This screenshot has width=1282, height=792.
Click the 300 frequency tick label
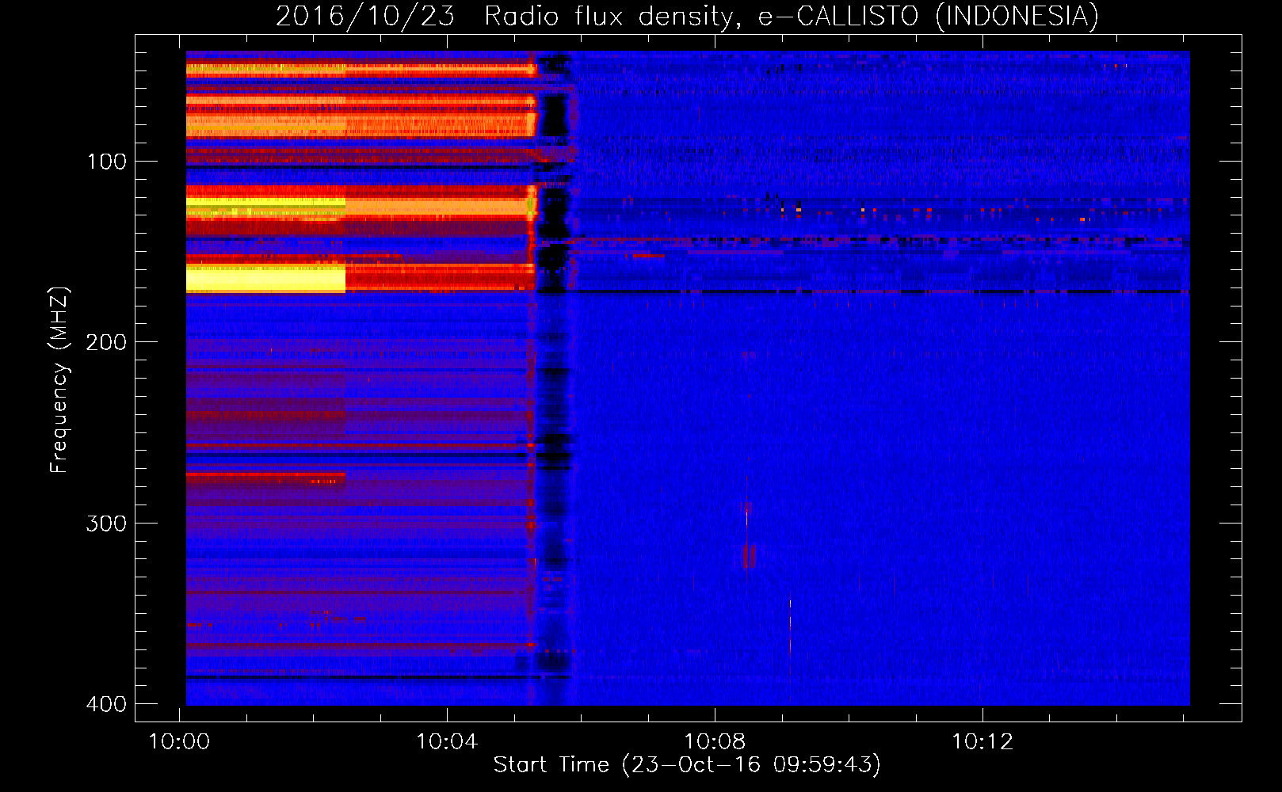click(x=106, y=524)
